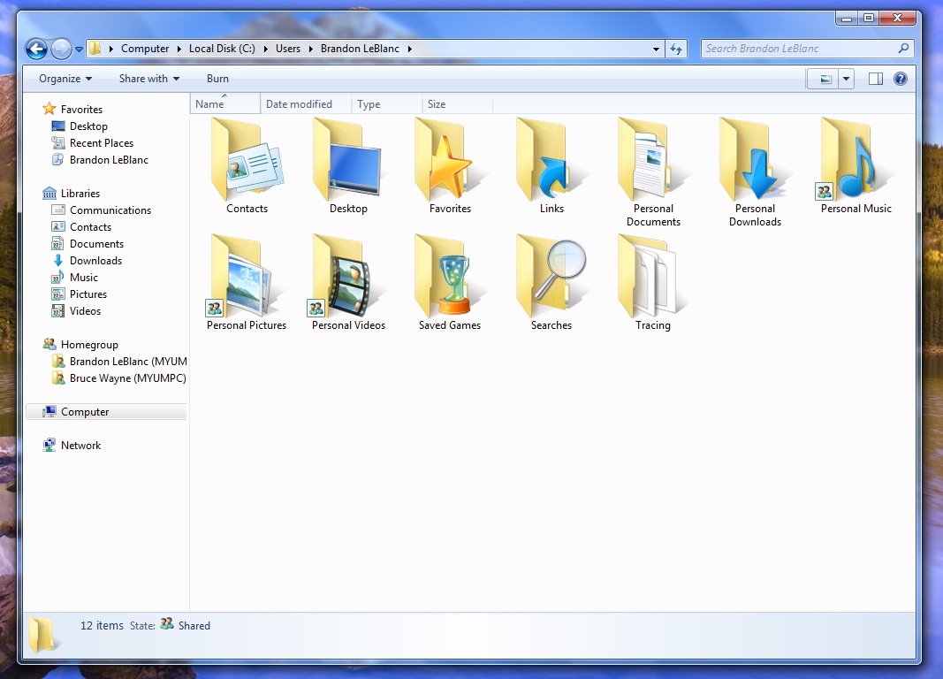The image size is (943, 679).
Task: Open the address bar history dropdown
Action: point(655,49)
